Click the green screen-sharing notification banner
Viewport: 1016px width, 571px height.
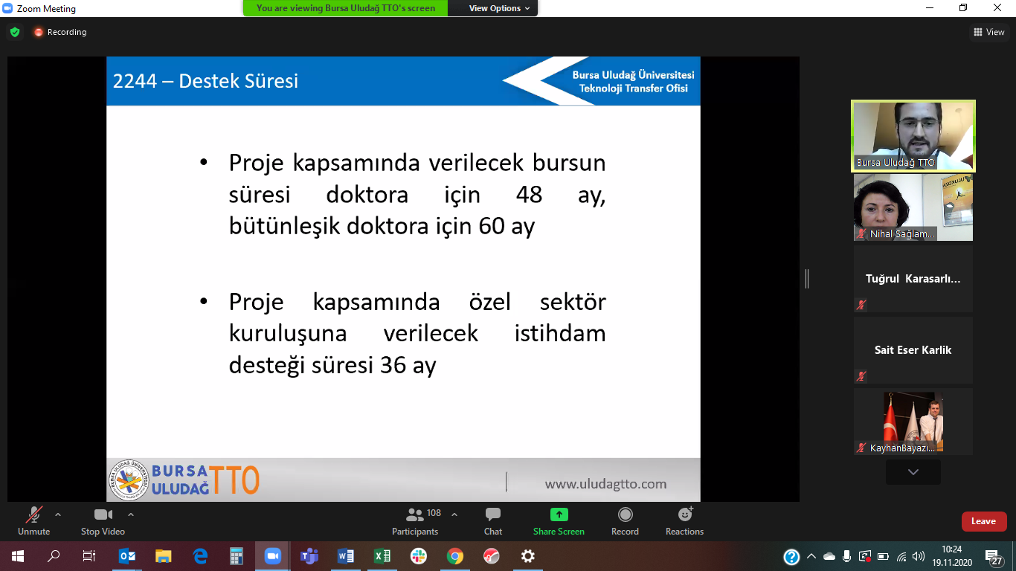click(x=346, y=8)
